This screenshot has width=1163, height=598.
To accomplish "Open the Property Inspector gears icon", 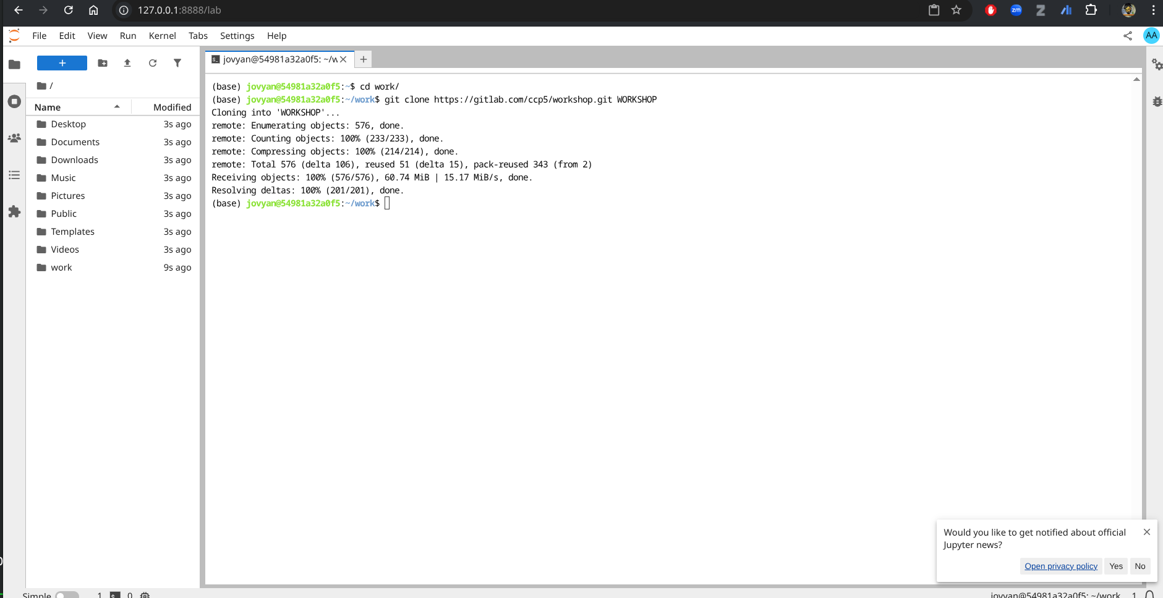I will click(1156, 64).
